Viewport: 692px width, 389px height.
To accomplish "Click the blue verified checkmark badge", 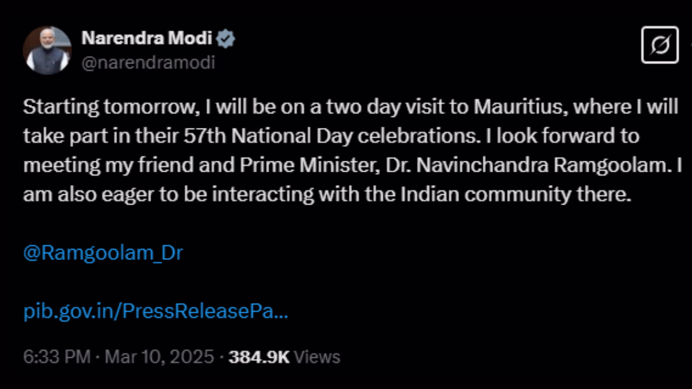I will [x=225, y=39].
